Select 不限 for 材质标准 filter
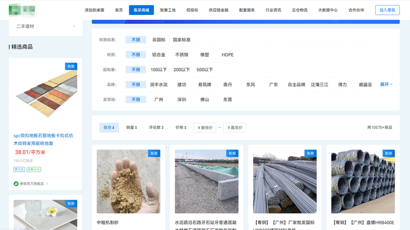This screenshot has width=410, height=230. (x=136, y=40)
